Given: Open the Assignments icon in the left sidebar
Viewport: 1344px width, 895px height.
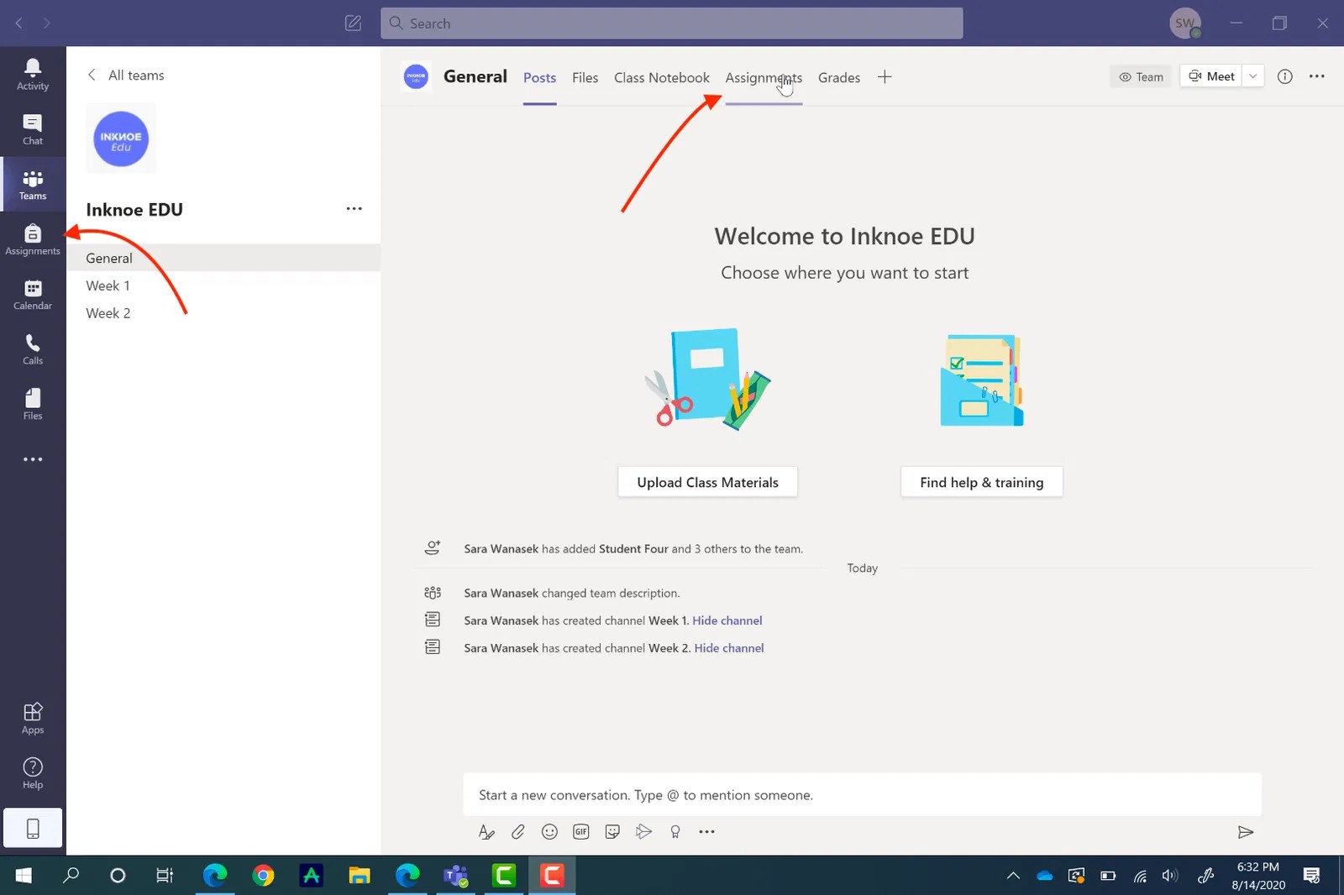Looking at the screenshot, I should (x=32, y=239).
